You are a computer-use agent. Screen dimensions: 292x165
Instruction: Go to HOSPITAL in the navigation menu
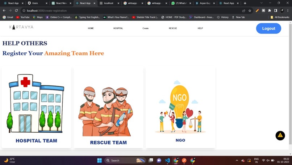118,28
